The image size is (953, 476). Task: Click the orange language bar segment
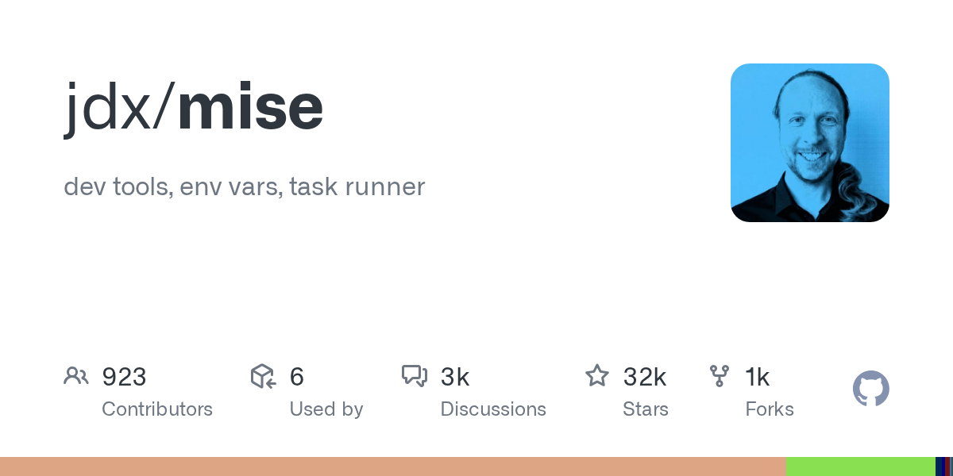393,466
